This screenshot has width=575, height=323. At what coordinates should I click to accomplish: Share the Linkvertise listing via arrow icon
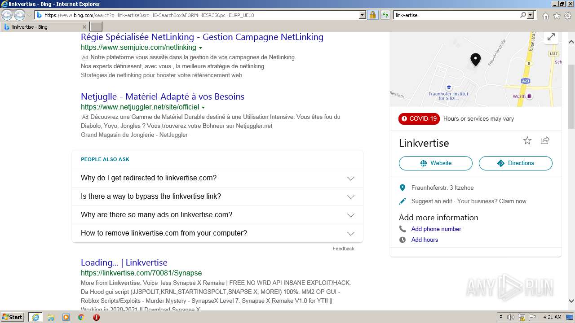pyautogui.click(x=545, y=140)
